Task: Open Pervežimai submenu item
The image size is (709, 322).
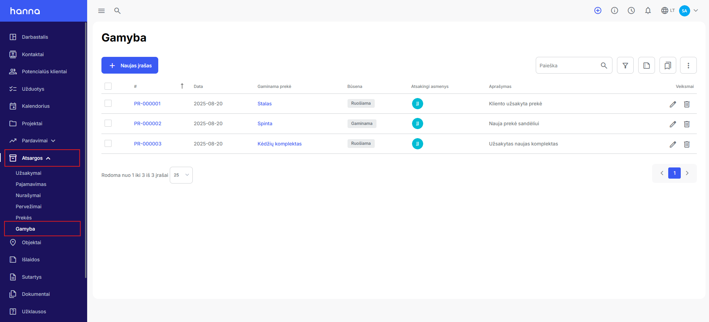Action: click(x=29, y=207)
